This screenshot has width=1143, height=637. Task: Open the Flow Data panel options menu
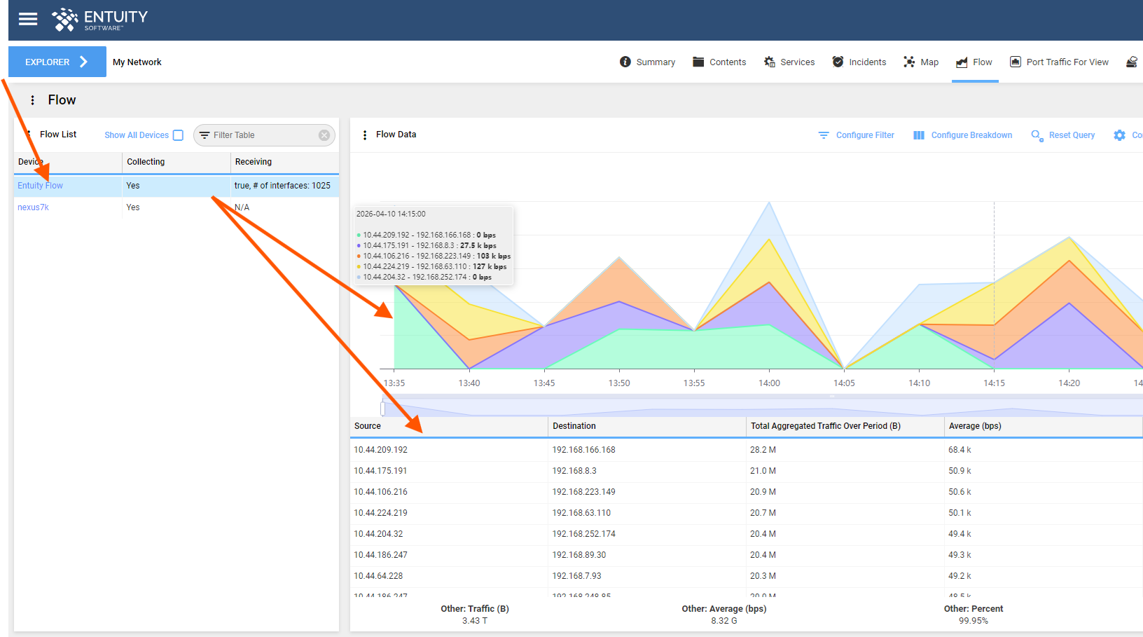365,135
